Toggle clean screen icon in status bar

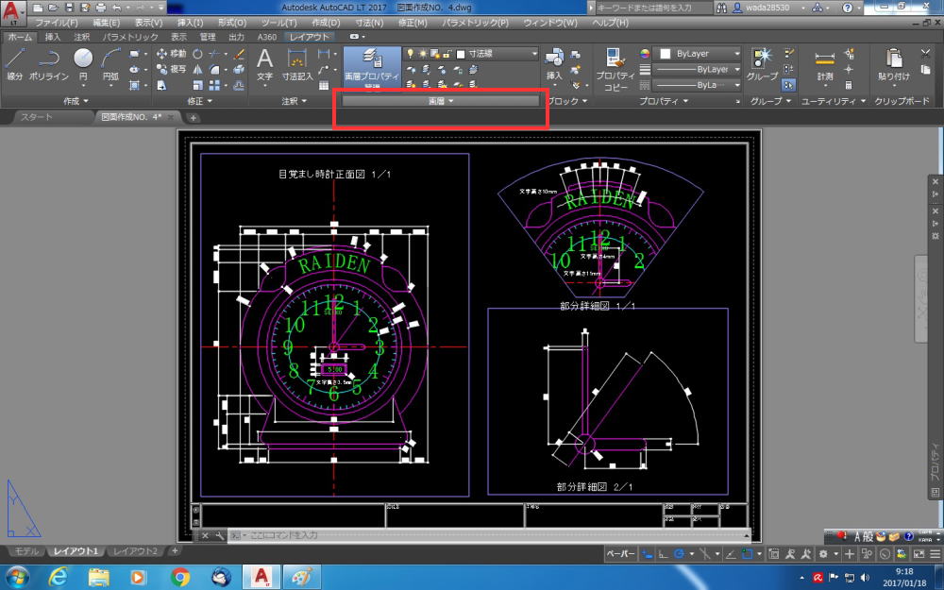(x=919, y=554)
